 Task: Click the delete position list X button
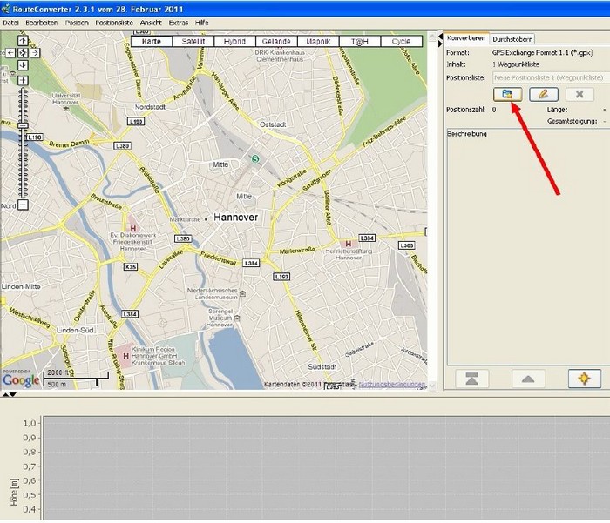[579, 94]
